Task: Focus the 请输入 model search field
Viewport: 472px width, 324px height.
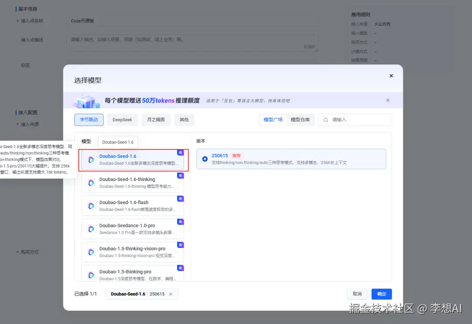Action: [x=354, y=120]
